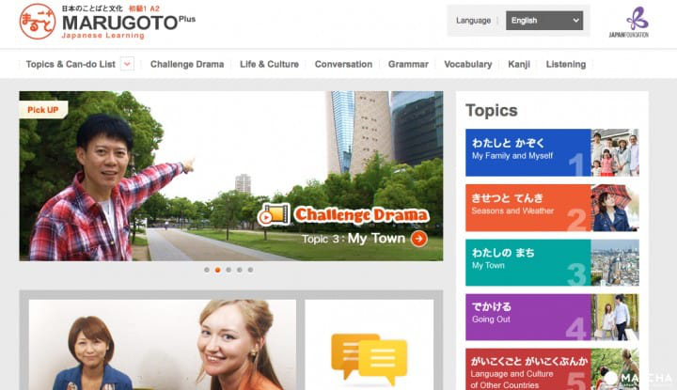The height and width of the screenshot is (390, 677).
Task: Select topic 2 Seasons and Weather
Action: coord(527,208)
